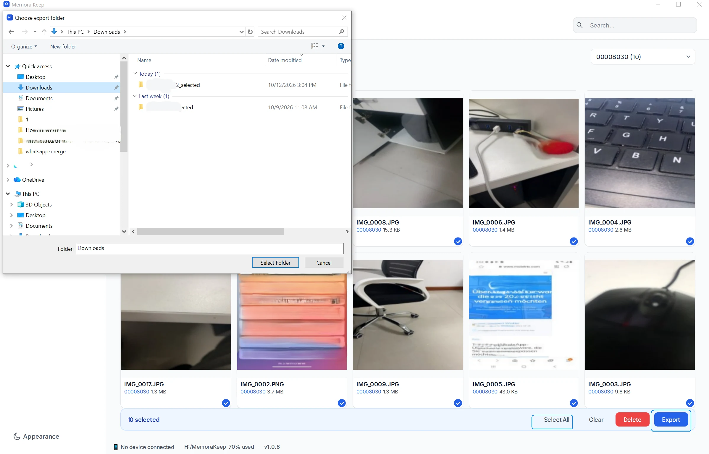Click the horizontal scrollbar in file list
This screenshot has height=454, width=709.
(x=210, y=232)
